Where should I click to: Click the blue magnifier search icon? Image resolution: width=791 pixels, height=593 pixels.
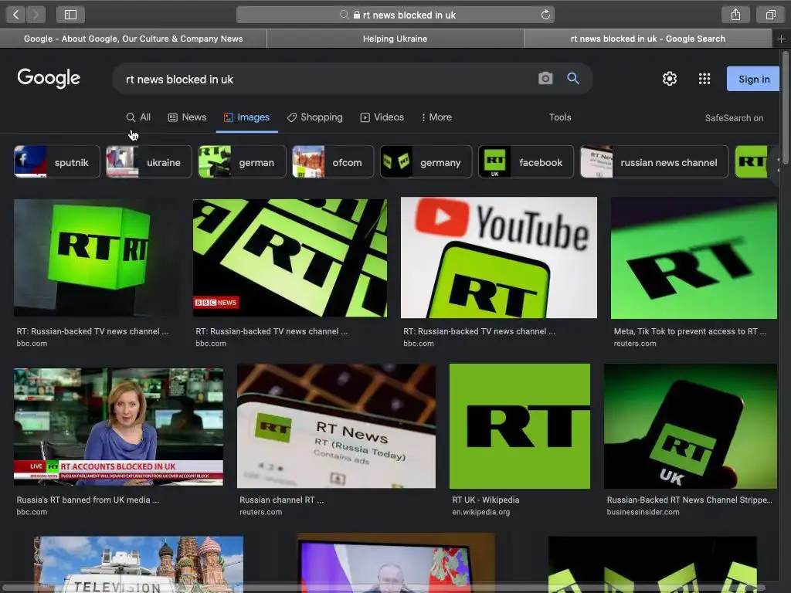[x=573, y=79]
